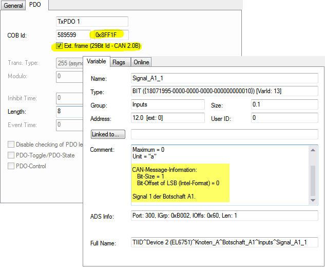Click the COB Id decimal field 589599
This screenshot has width=325, height=267.
point(73,35)
